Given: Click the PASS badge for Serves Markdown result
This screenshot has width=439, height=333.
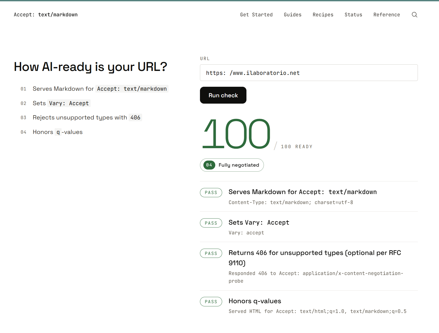Looking at the screenshot, I should (211, 192).
